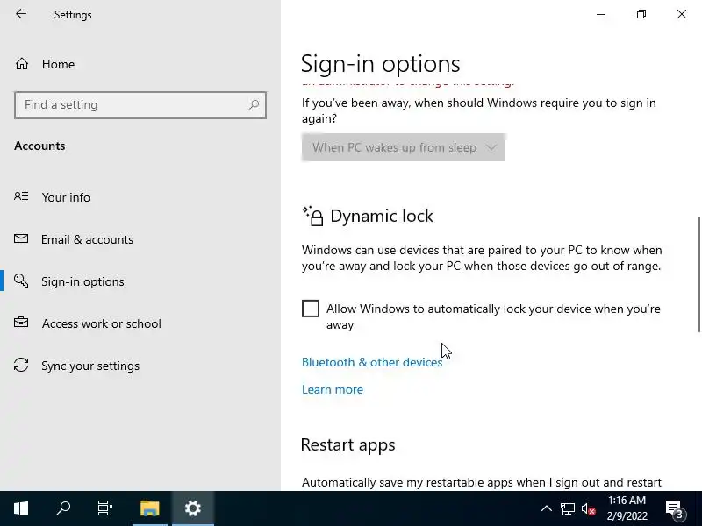Screen dimensions: 702x526
Task: Click the Dynamic lock padlock icon
Action: point(312,216)
